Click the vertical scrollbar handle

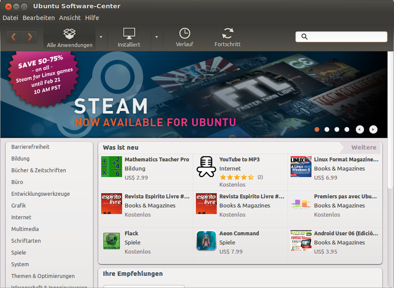[391, 121]
